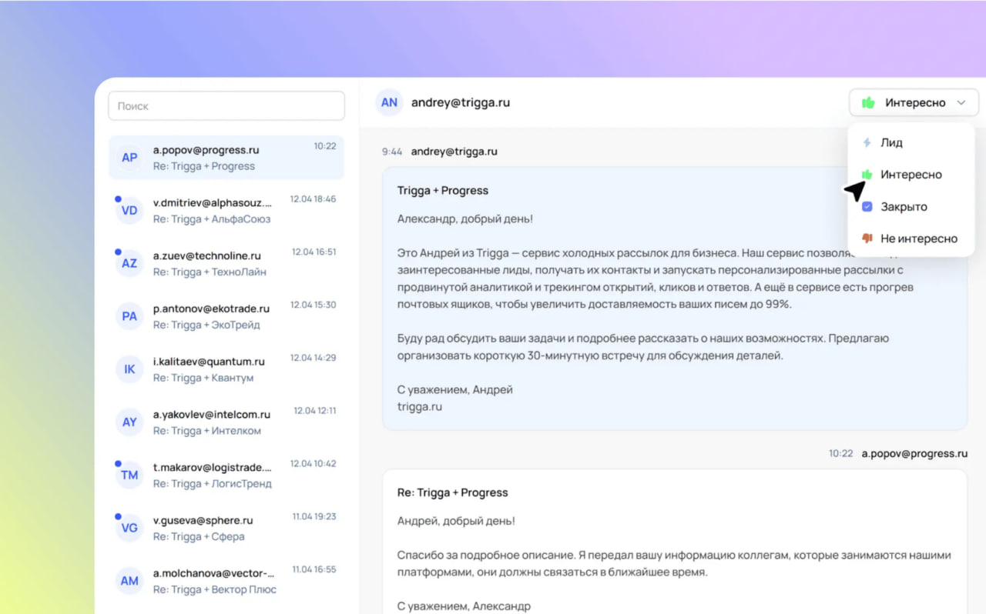
Task: Click the TM avatar for t.makarov
Action: (x=129, y=476)
